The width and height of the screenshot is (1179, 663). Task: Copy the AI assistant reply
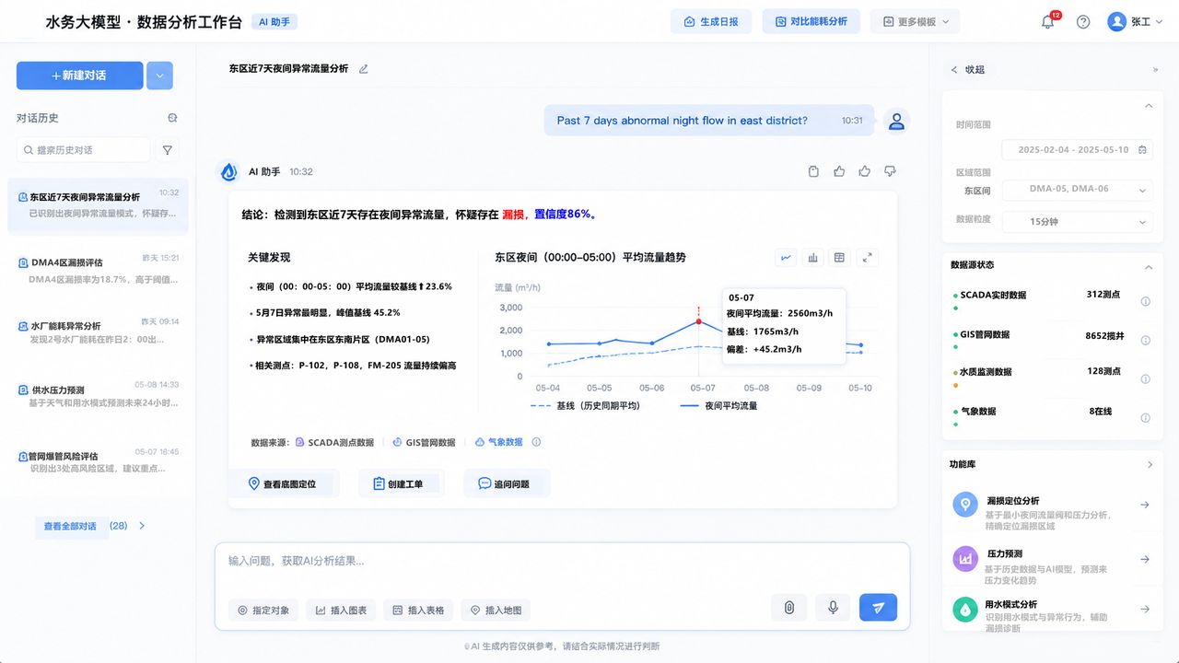[x=813, y=171]
